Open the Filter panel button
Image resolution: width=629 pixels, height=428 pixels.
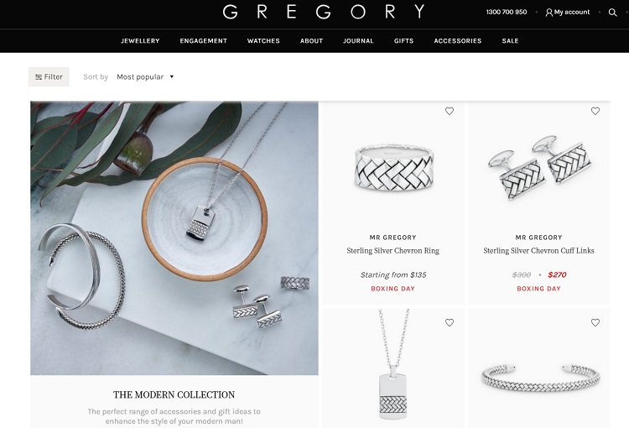pos(49,76)
